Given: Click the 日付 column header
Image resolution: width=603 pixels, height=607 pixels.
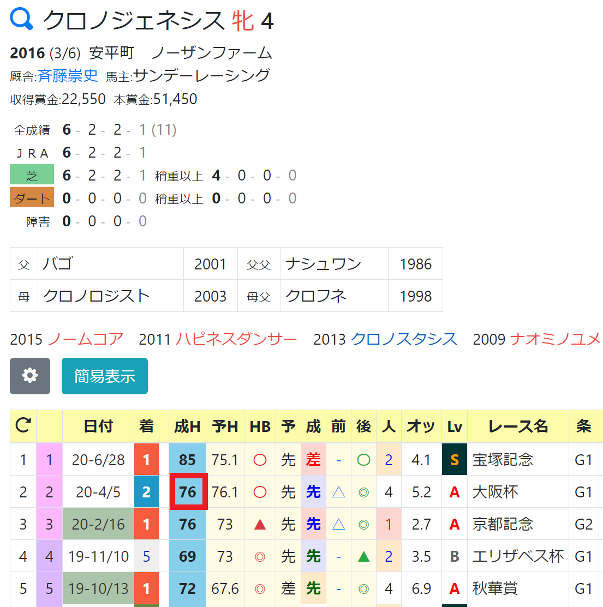Looking at the screenshot, I should 98,426.
